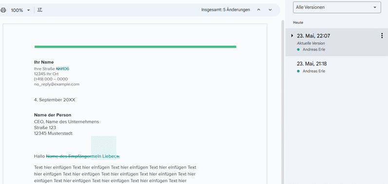
Task: Expand the 23. Mai, 22:07 version
Action: coord(292,36)
